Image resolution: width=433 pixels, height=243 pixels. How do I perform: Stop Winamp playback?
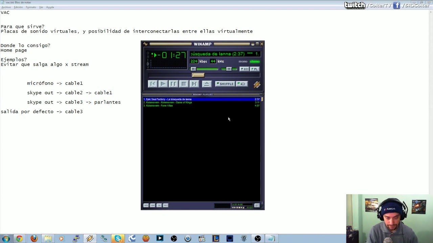(184, 84)
